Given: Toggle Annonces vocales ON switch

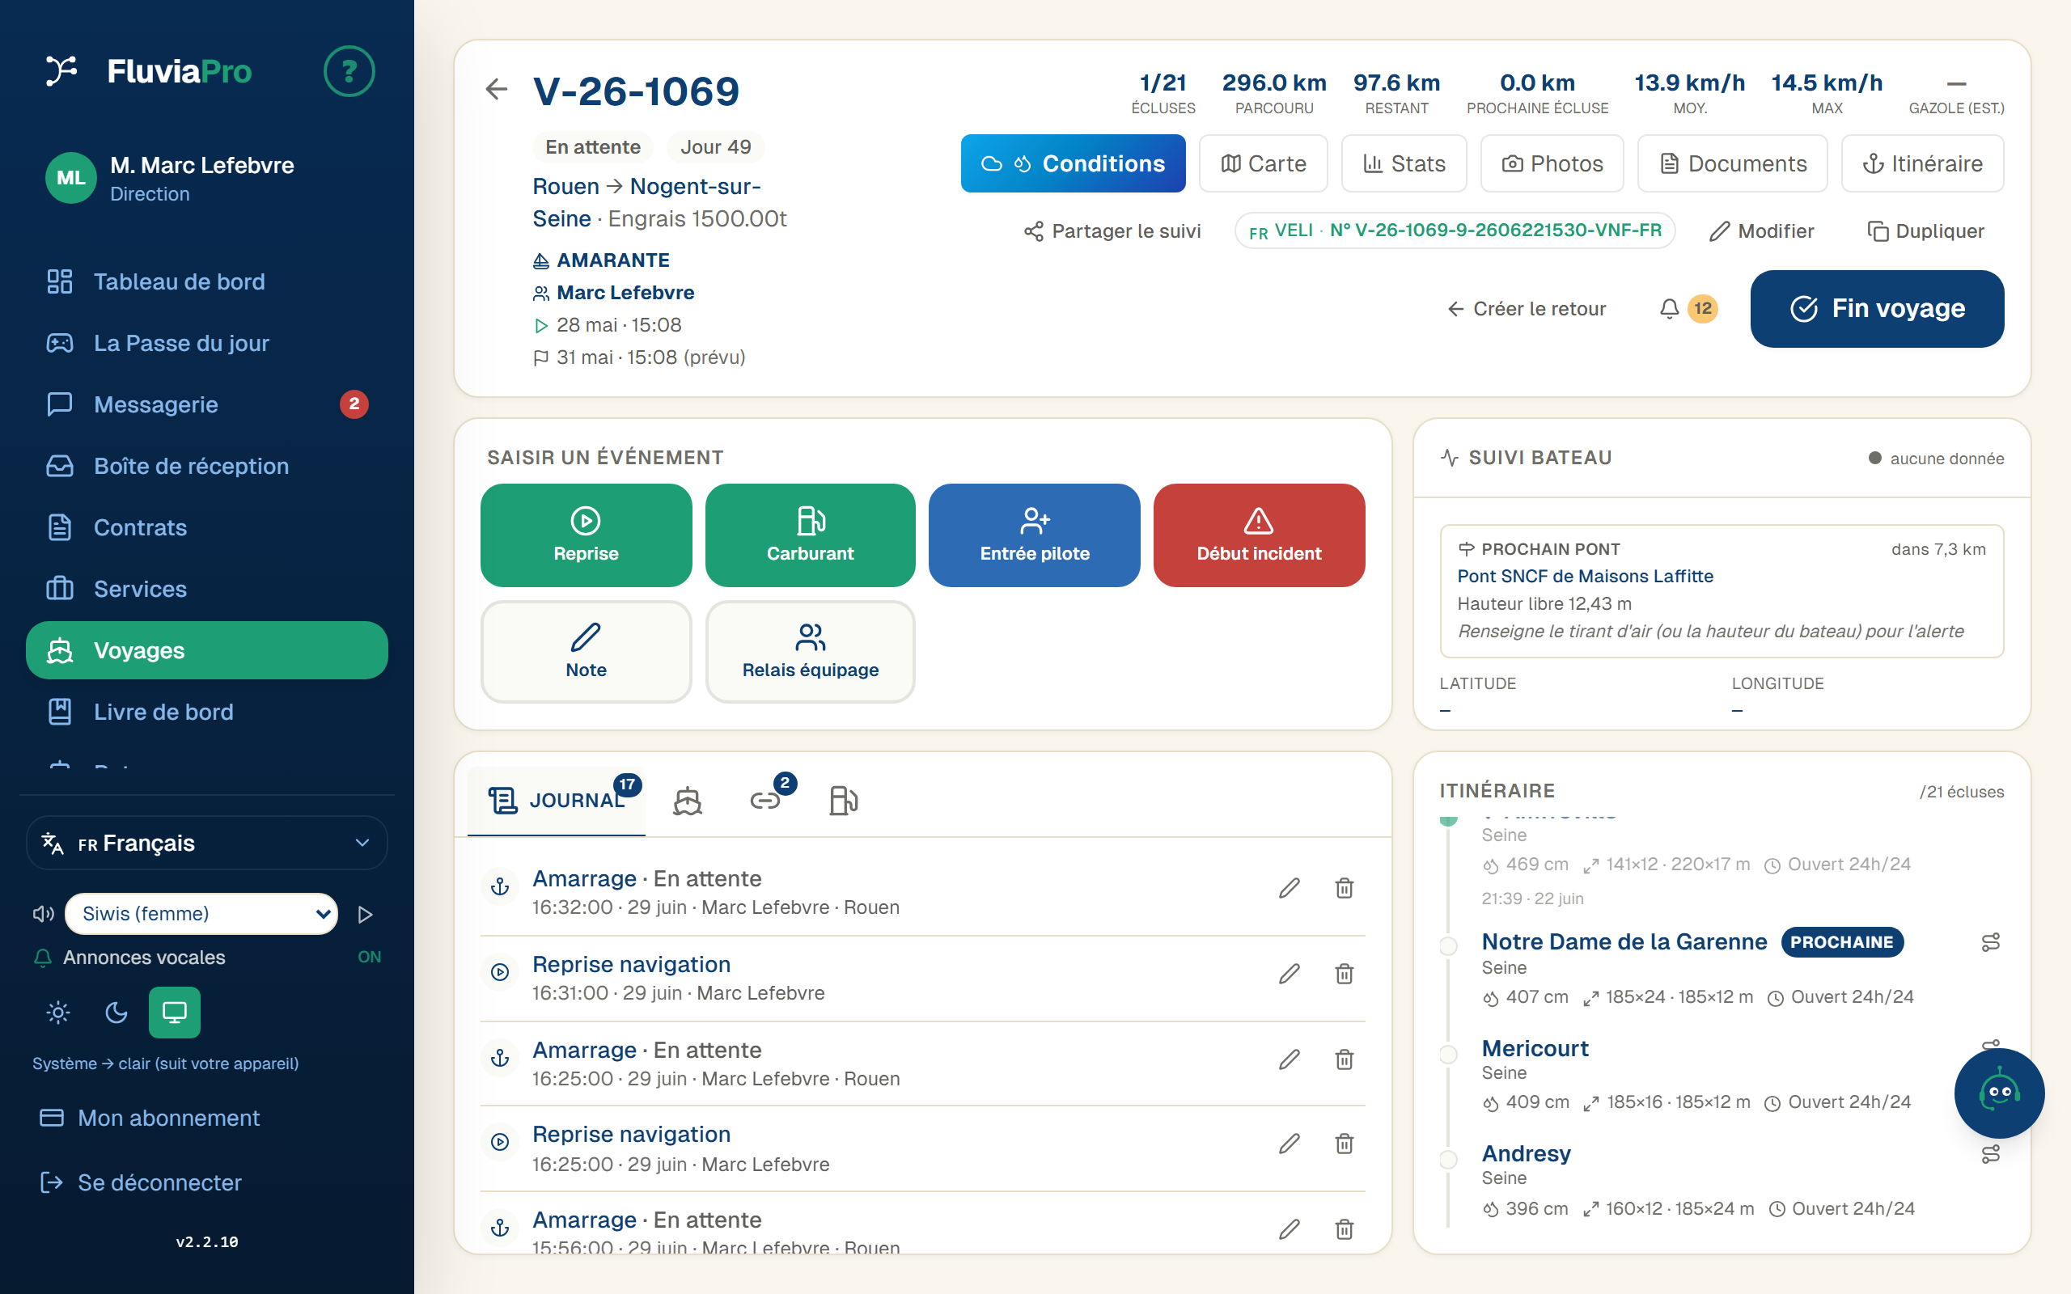Looking at the screenshot, I should click(369, 957).
